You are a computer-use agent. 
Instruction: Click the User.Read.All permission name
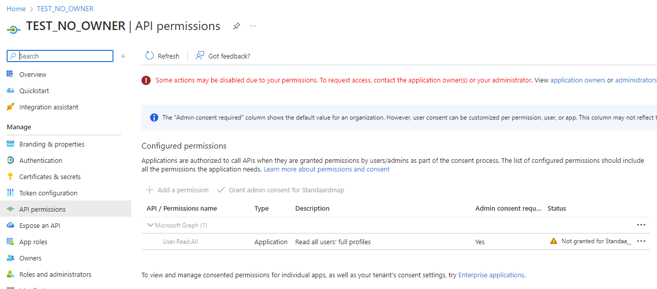click(x=180, y=242)
